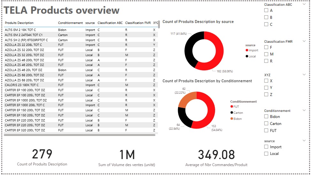Viewport: 311px width, 175px height.
Task: Click the Classification ABC table column header
Action: point(110,23)
